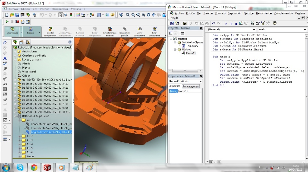Click the Record/Pause macro icon
Screen dimensions: 308x172
pyautogui.click(x=17, y=22)
